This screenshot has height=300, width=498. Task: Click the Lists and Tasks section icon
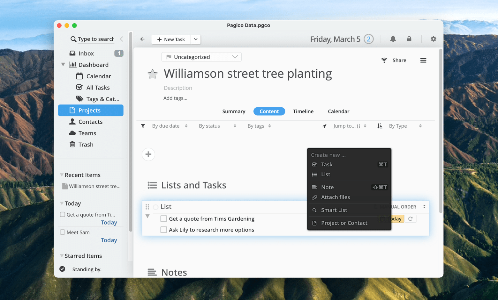point(152,185)
